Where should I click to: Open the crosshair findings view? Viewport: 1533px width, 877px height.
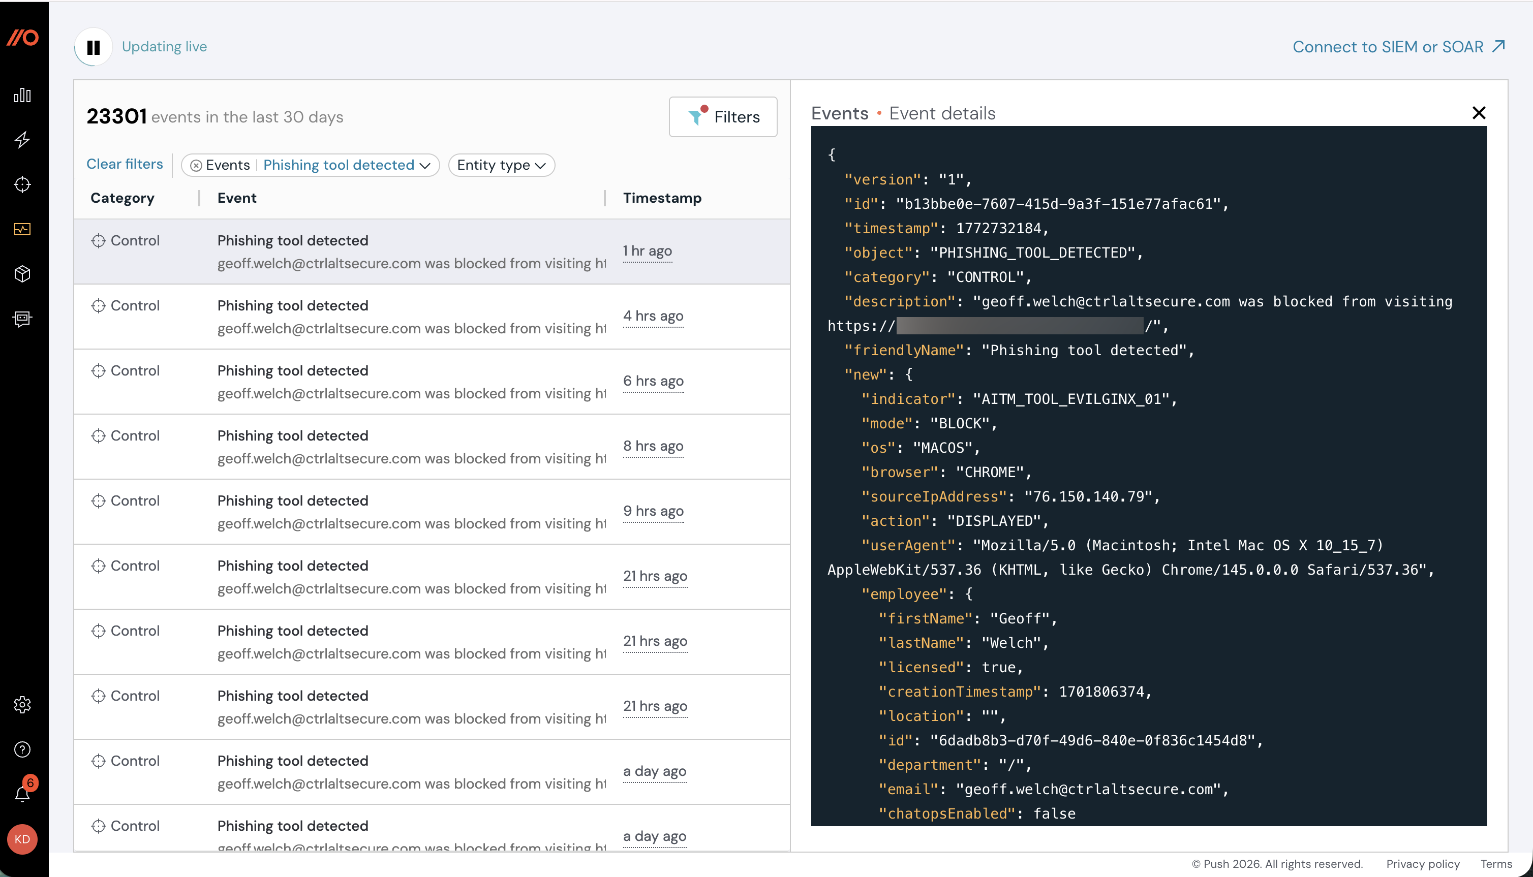click(22, 184)
